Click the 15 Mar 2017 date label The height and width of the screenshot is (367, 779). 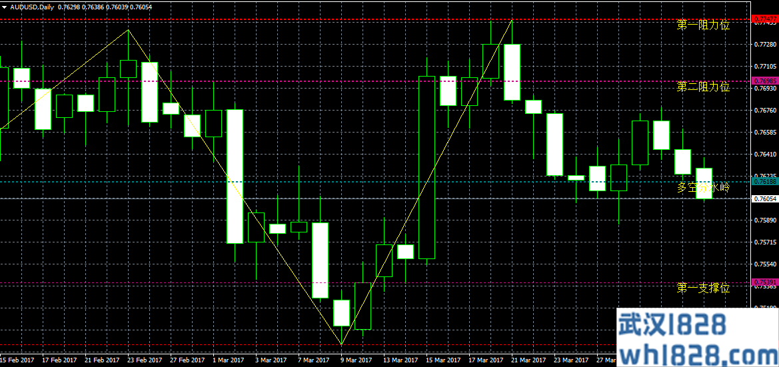442,360
